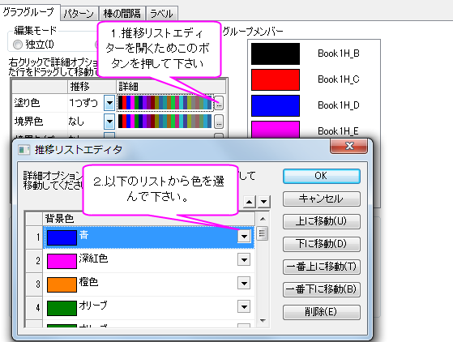Switch to the ラベル tab
Viewport: 453px width, 342px height.
pos(161,14)
